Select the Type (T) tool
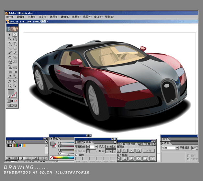Viewport: 203px width, 181px height. click(x=15, y=44)
